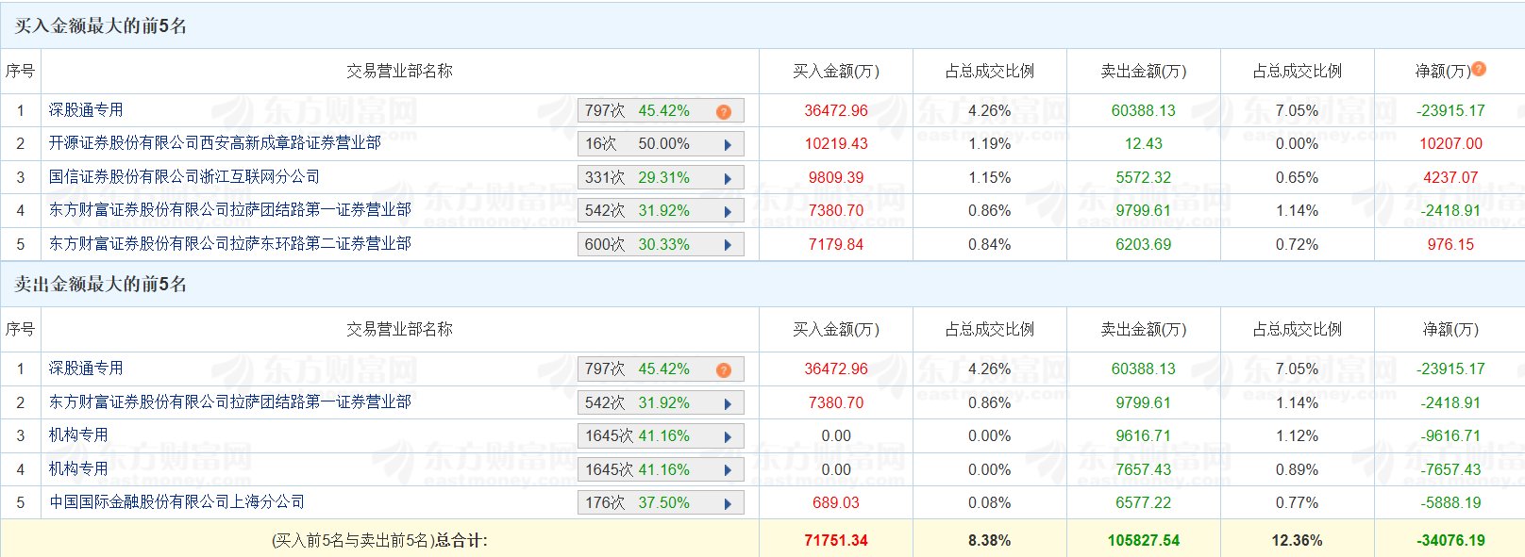The image size is (1525, 557).
Task: Click the blue arrow for 拉萨团结路第一证券营业部 in the buy table
Action: pos(728,212)
